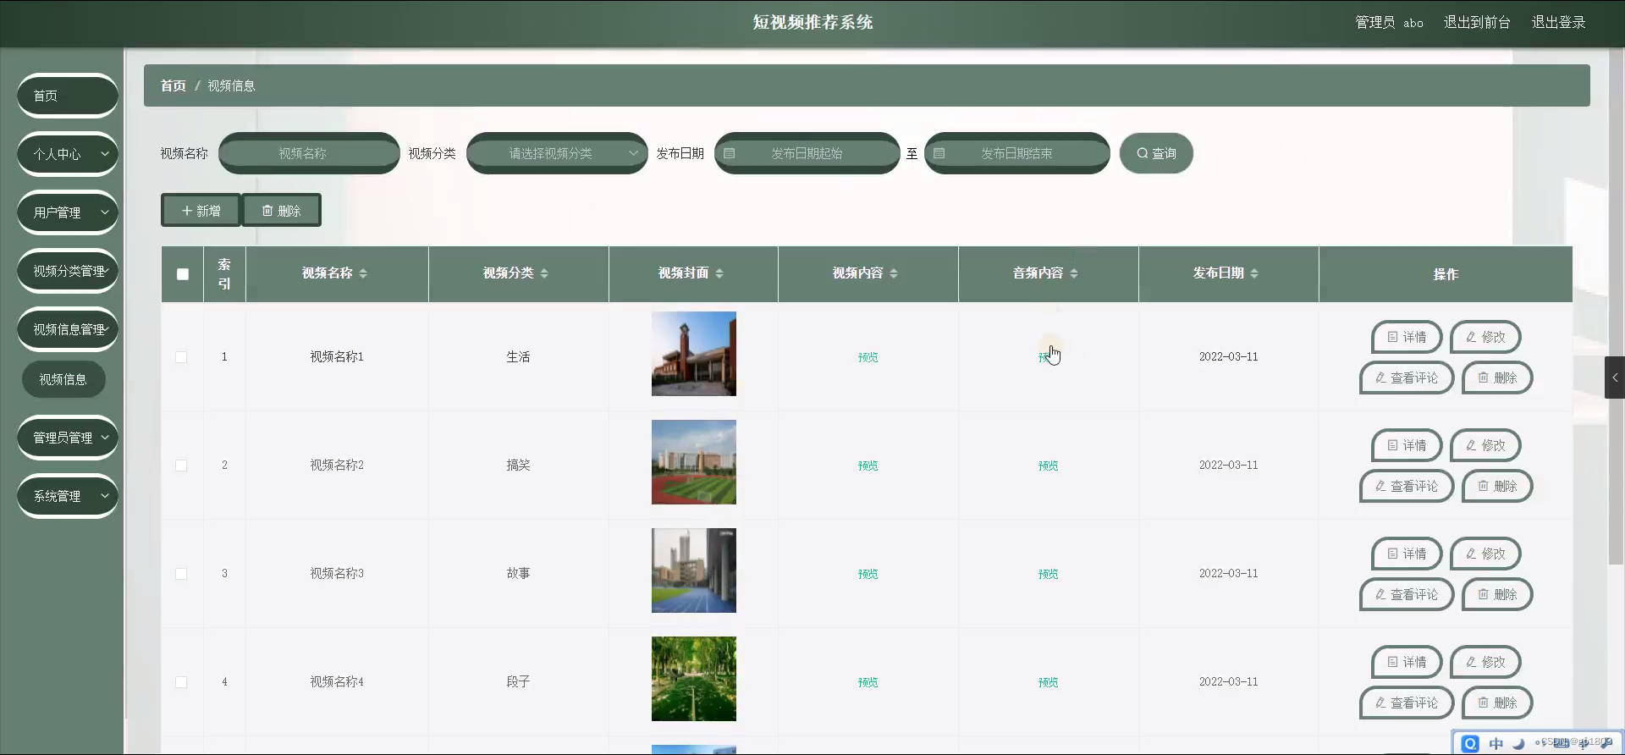Click 修改 for 视频名称2

click(x=1485, y=445)
